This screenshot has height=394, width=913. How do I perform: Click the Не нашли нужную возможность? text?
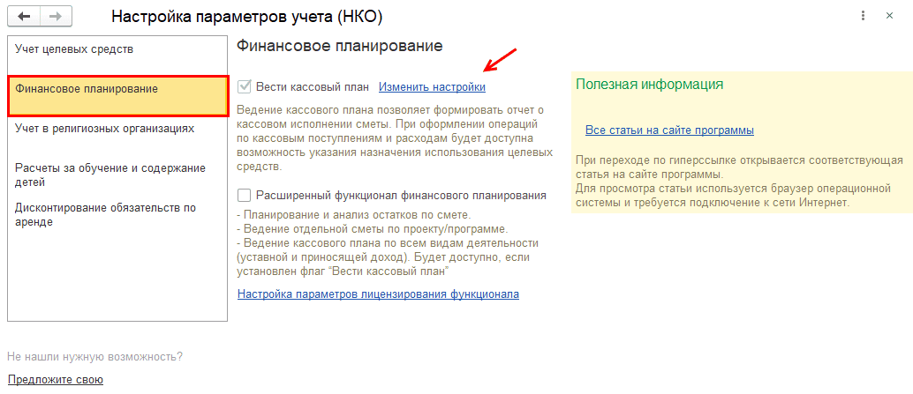(94, 357)
